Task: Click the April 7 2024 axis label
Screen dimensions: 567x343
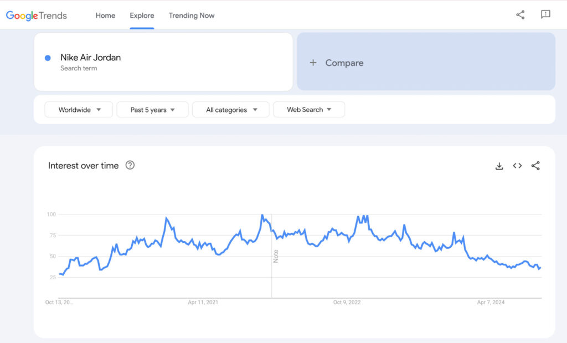Action: coord(492,303)
